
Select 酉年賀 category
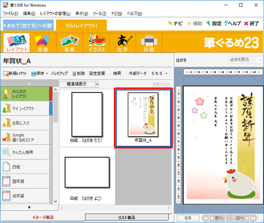(x=26, y=181)
